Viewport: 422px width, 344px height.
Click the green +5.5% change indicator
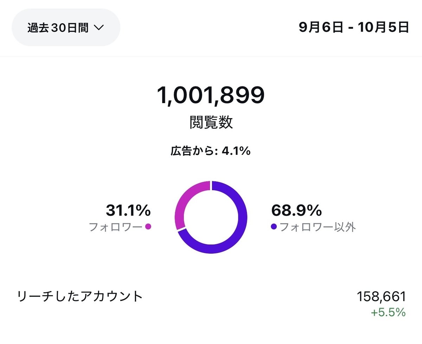[x=389, y=312]
